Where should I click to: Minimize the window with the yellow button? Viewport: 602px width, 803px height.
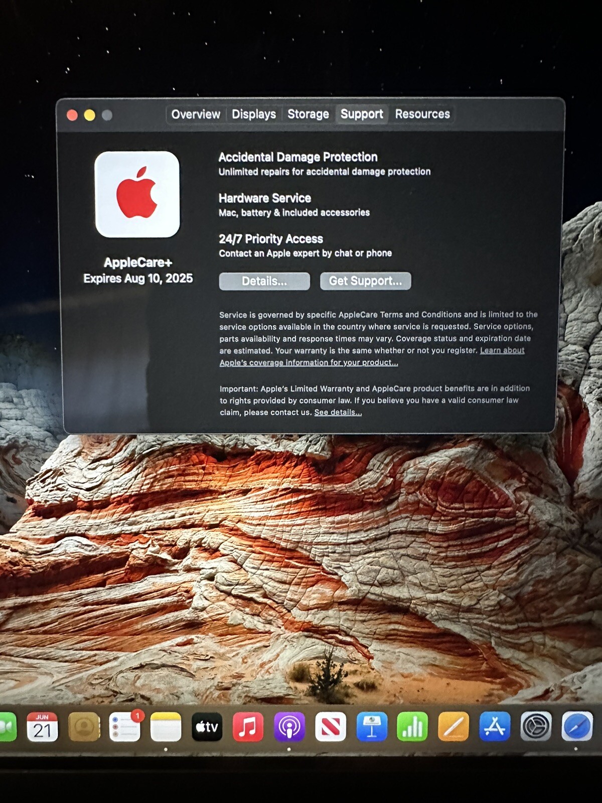click(90, 115)
